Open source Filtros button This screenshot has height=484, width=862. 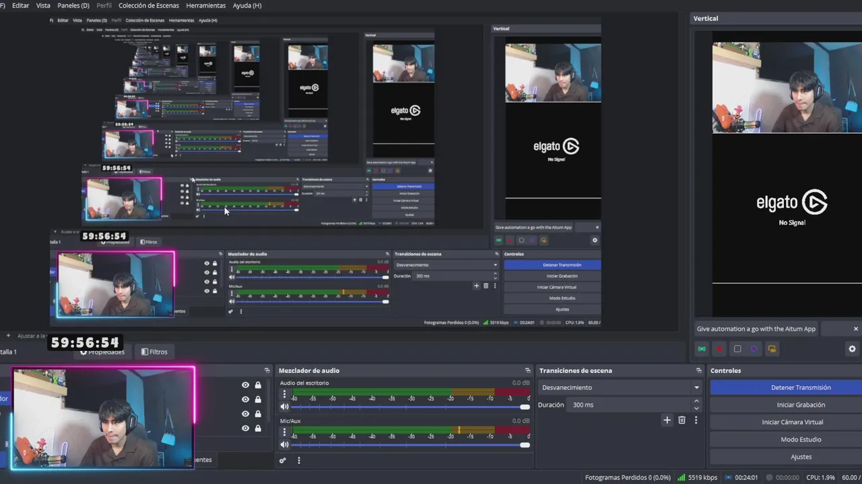click(154, 352)
